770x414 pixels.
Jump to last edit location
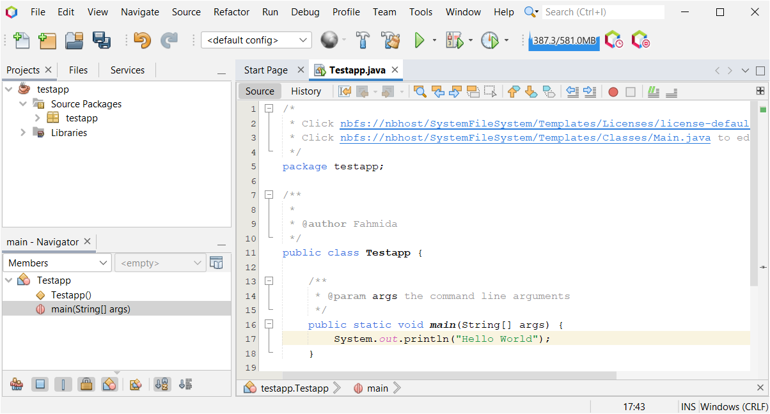344,91
